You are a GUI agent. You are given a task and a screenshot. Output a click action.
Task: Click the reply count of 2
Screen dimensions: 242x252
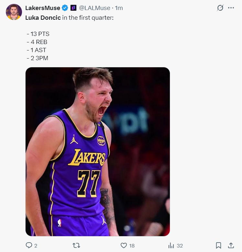(36, 246)
